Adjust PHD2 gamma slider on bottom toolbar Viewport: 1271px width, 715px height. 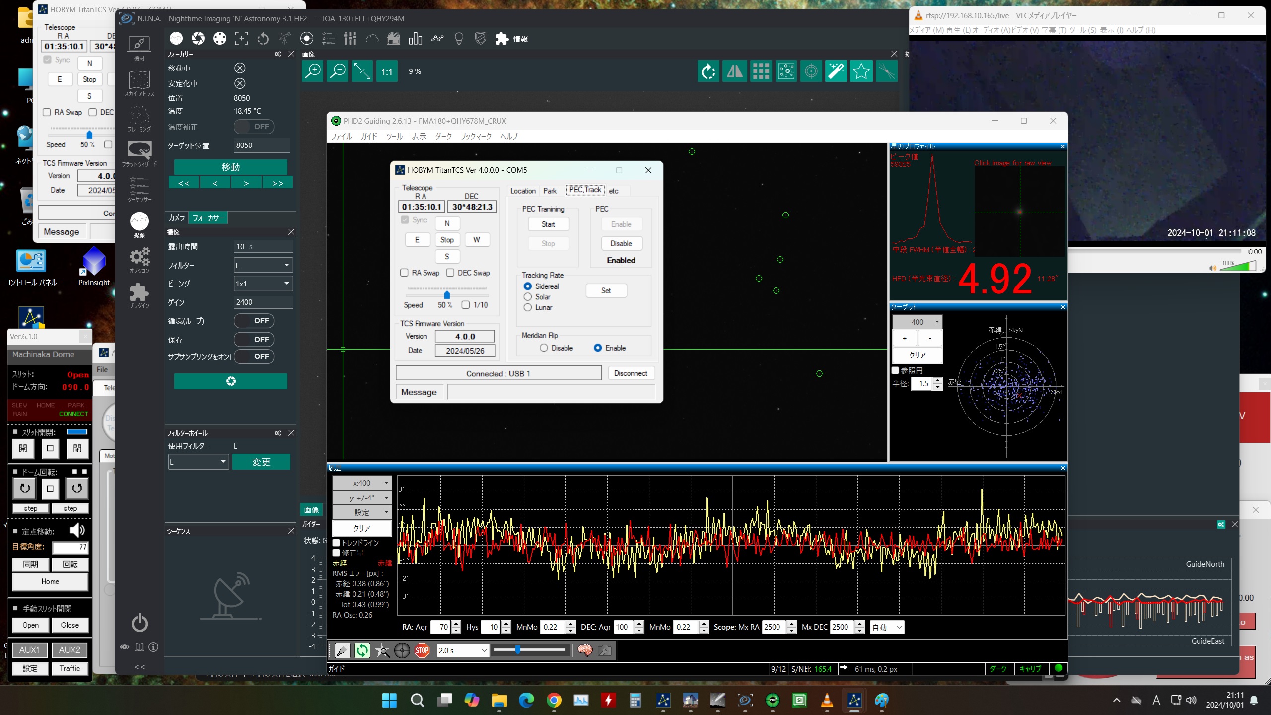(x=530, y=650)
